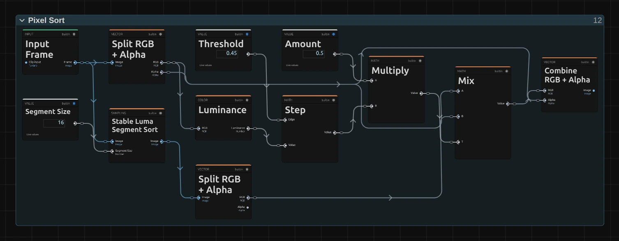
Task: Click the COLOR category label on Luminance
Action: pos(203,100)
